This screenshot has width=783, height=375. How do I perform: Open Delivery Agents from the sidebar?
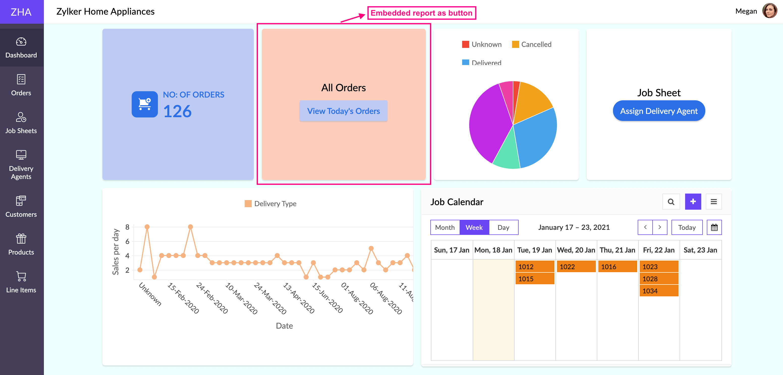coord(21,165)
